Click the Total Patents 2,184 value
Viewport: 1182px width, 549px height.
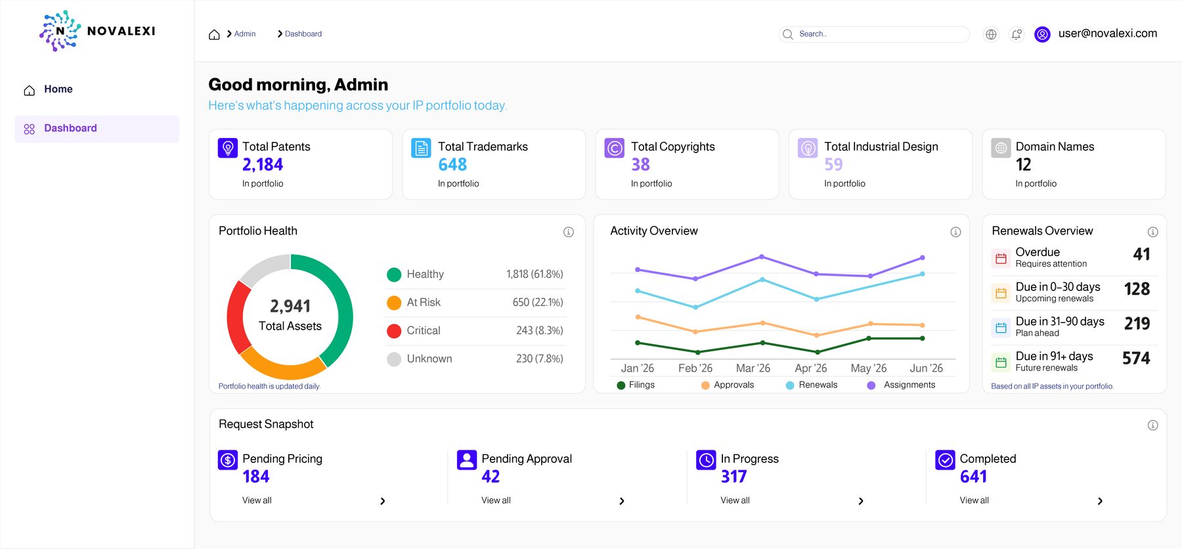(x=263, y=165)
